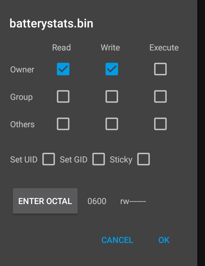Confirm permissions with OK
The image size is (205, 266).
[x=164, y=240]
